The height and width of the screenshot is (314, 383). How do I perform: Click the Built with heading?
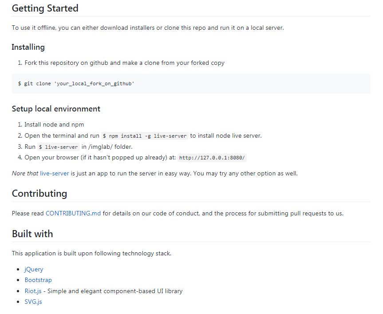coord(32,234)
